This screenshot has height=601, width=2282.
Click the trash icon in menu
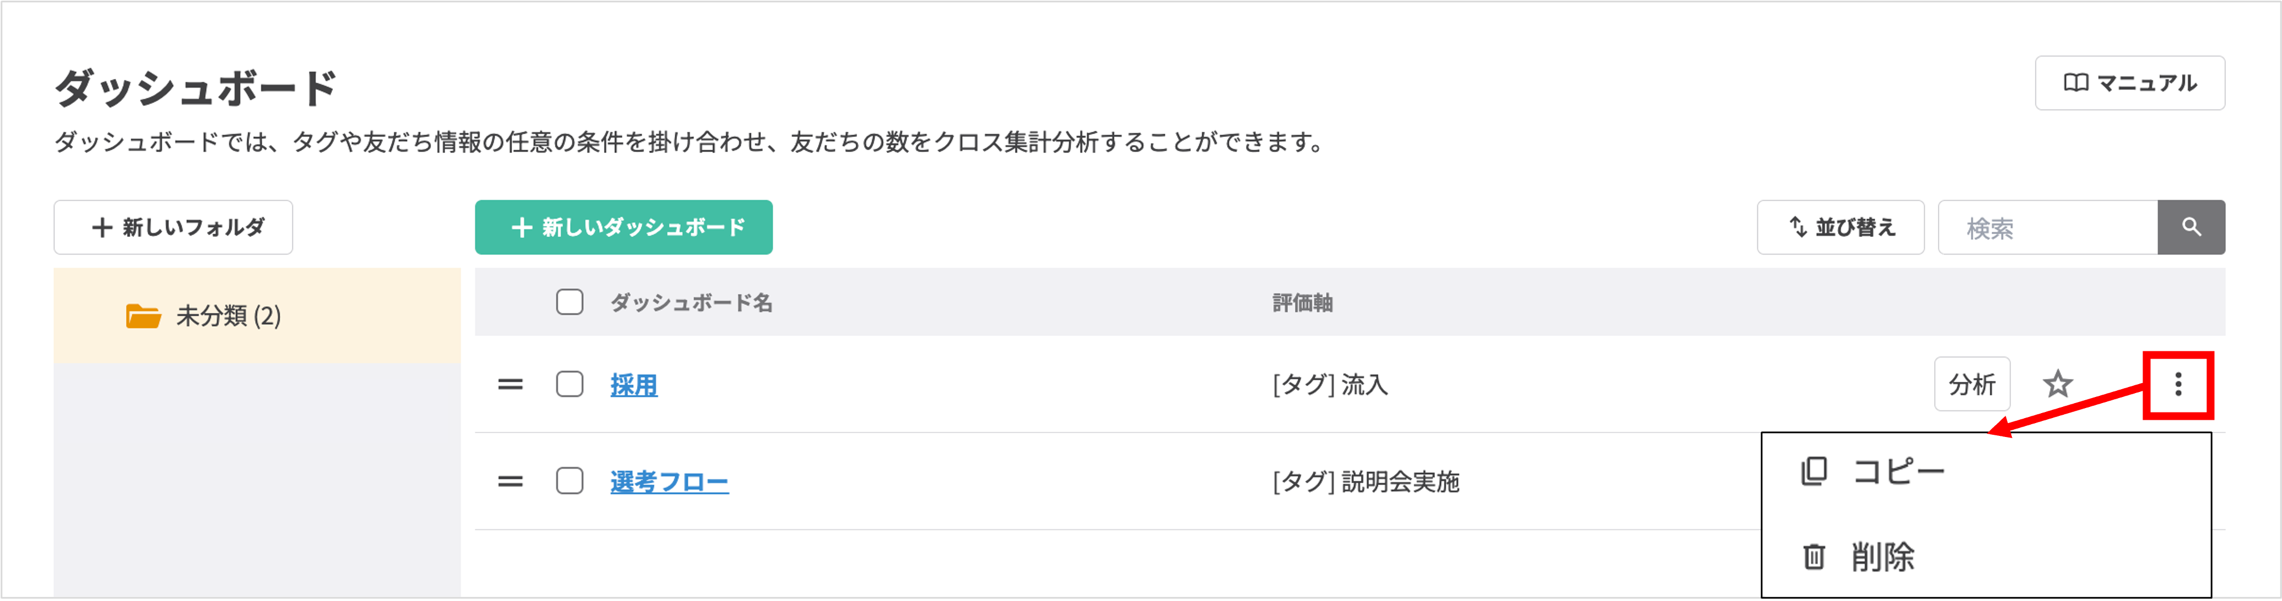[1813, 557]
